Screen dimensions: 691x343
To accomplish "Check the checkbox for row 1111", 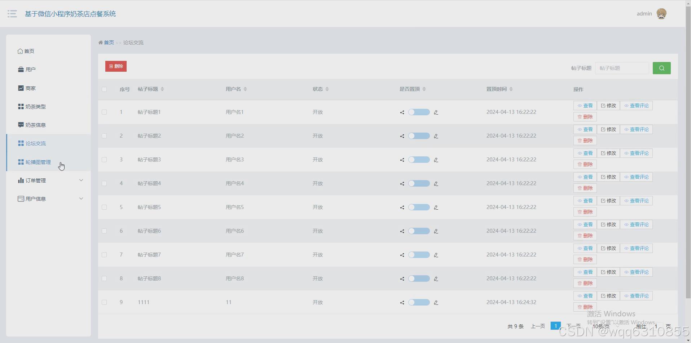I will point(104,302).
